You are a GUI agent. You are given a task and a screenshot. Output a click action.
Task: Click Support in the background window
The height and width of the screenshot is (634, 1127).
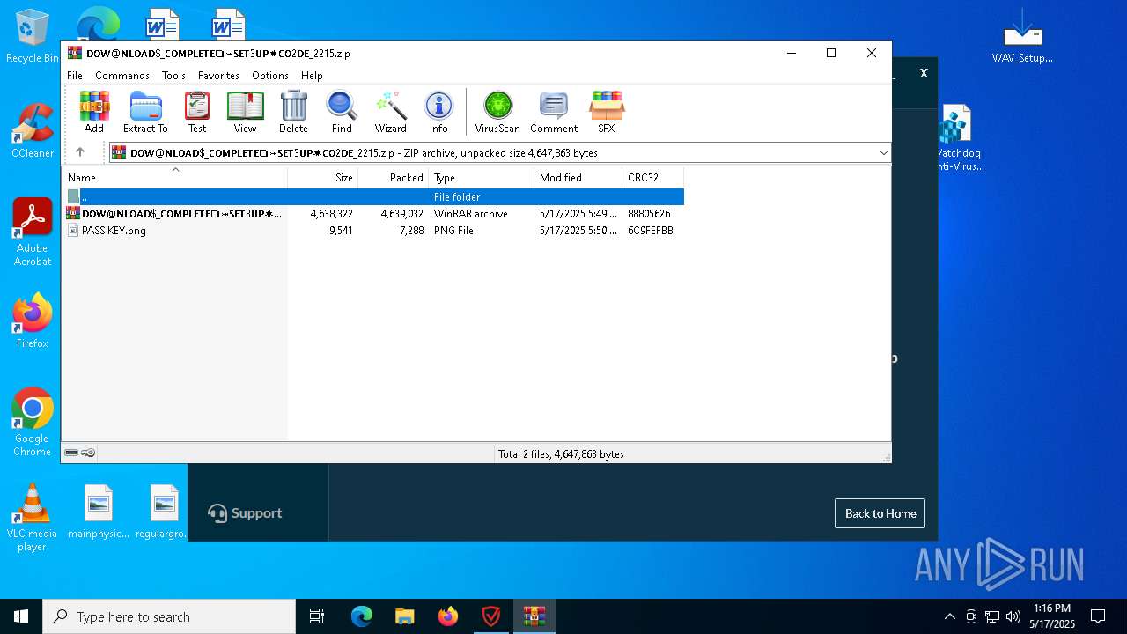(245, 513)
